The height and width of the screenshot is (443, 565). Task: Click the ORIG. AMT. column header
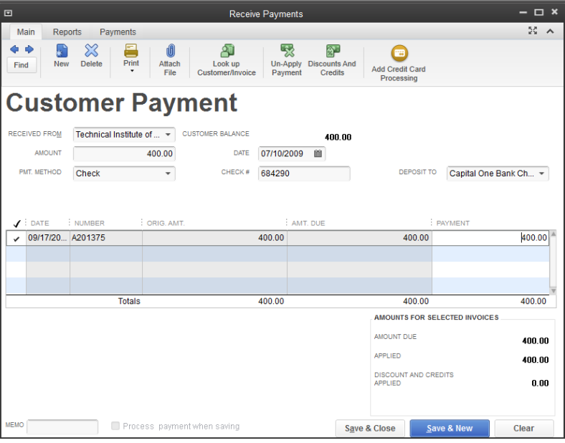coord(166,224)
